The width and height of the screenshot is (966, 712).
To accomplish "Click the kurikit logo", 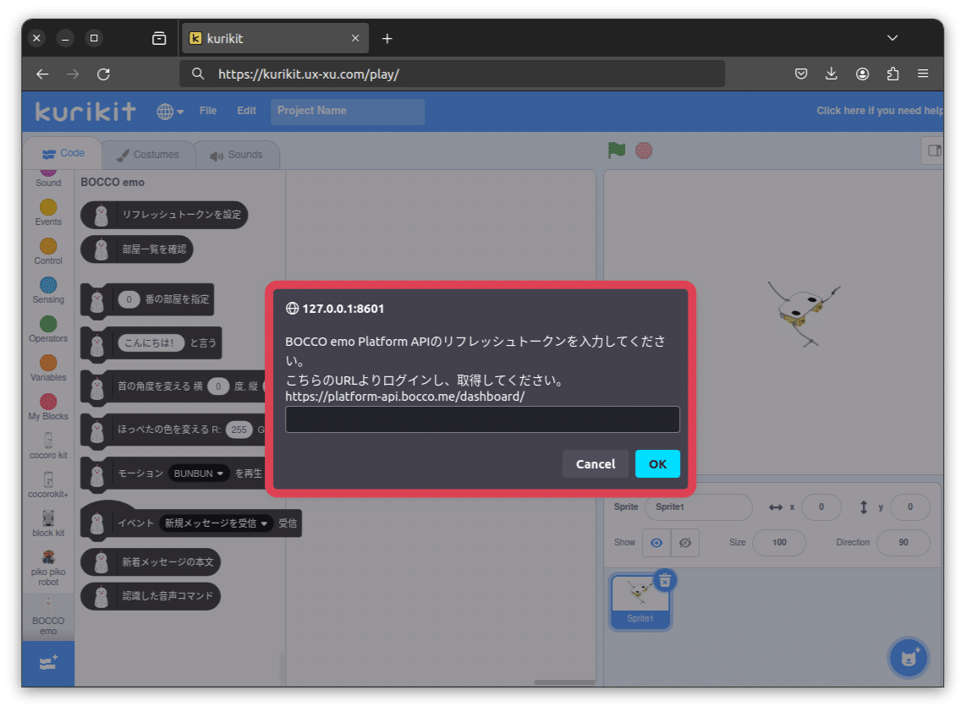I will coord(85,112).
